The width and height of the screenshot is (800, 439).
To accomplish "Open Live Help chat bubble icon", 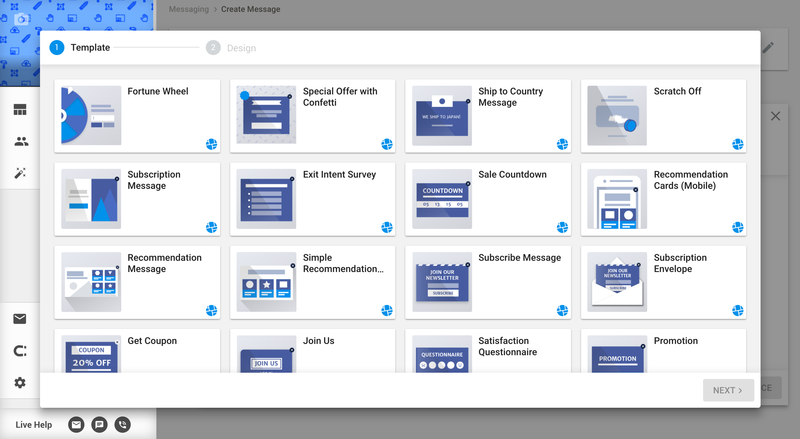I will (x=99, y=425).
